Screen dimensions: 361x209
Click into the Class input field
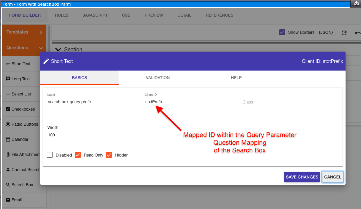290,102
